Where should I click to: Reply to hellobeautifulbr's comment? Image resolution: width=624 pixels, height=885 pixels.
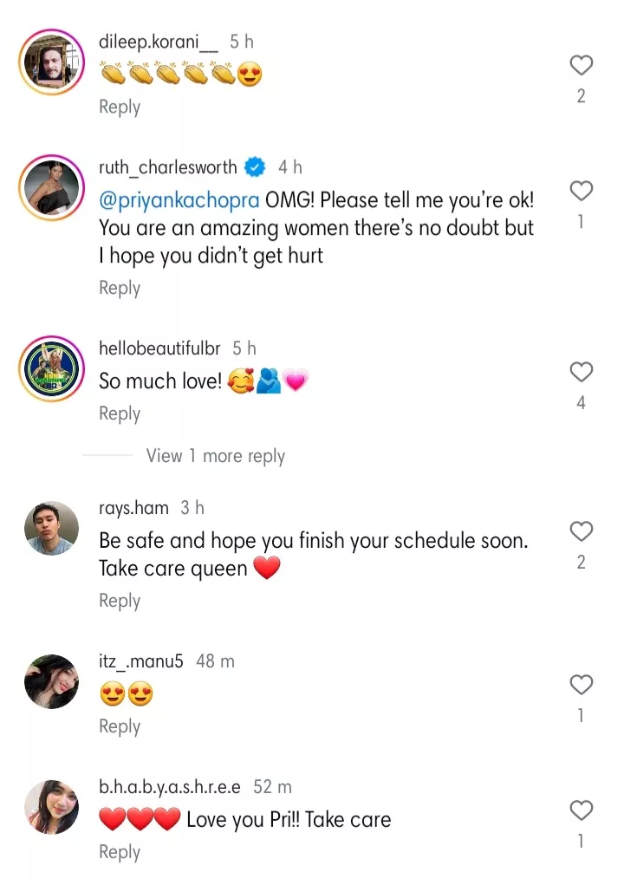120,413
